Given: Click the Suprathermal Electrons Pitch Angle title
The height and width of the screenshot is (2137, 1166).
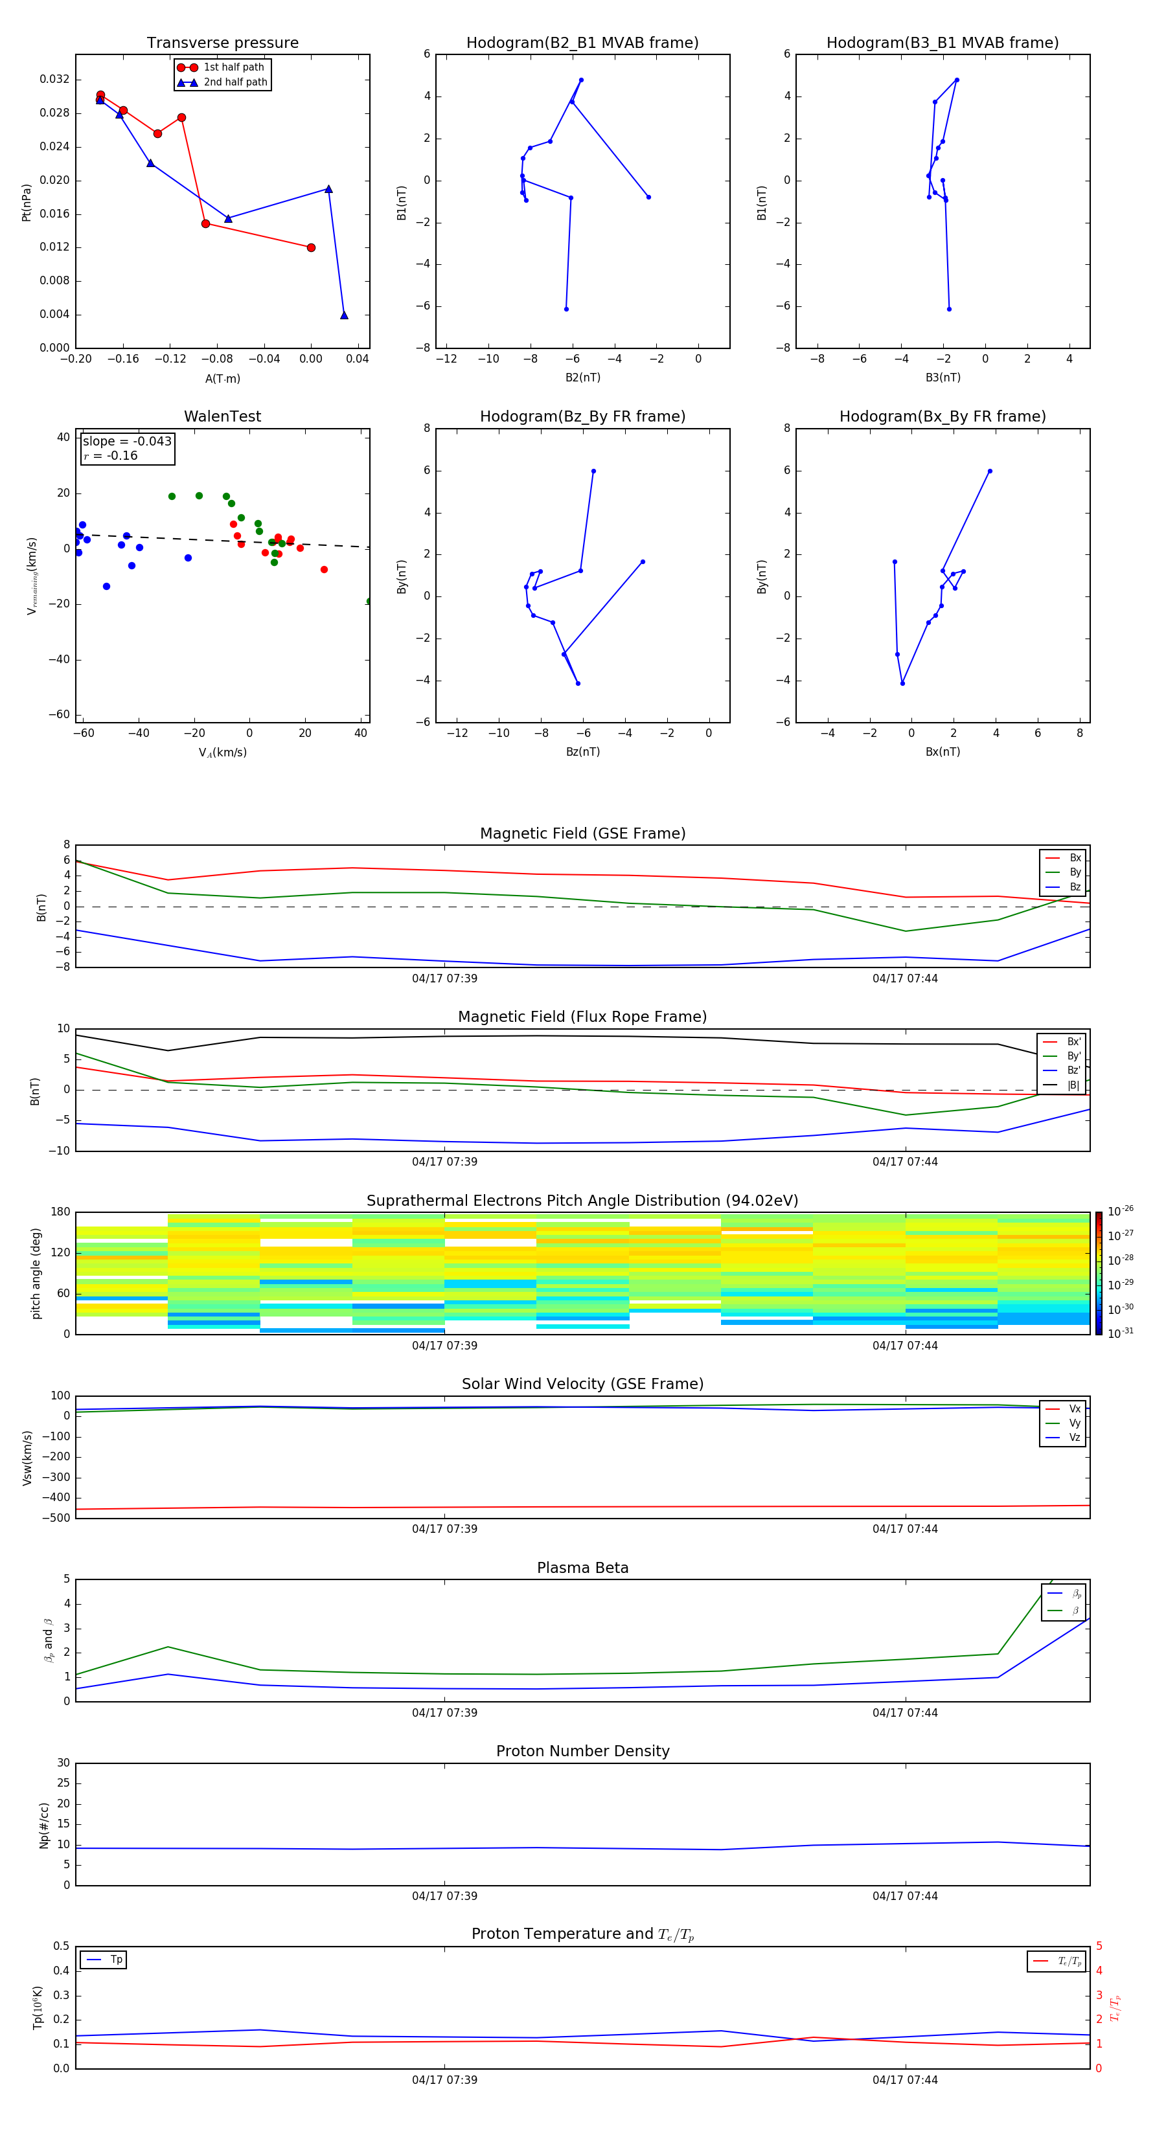Looking at the screenshot, I should 582,1201.
